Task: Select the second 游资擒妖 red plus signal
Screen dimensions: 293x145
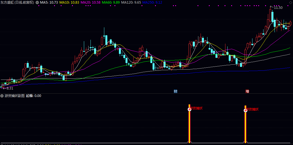Action: click(246, 110)
